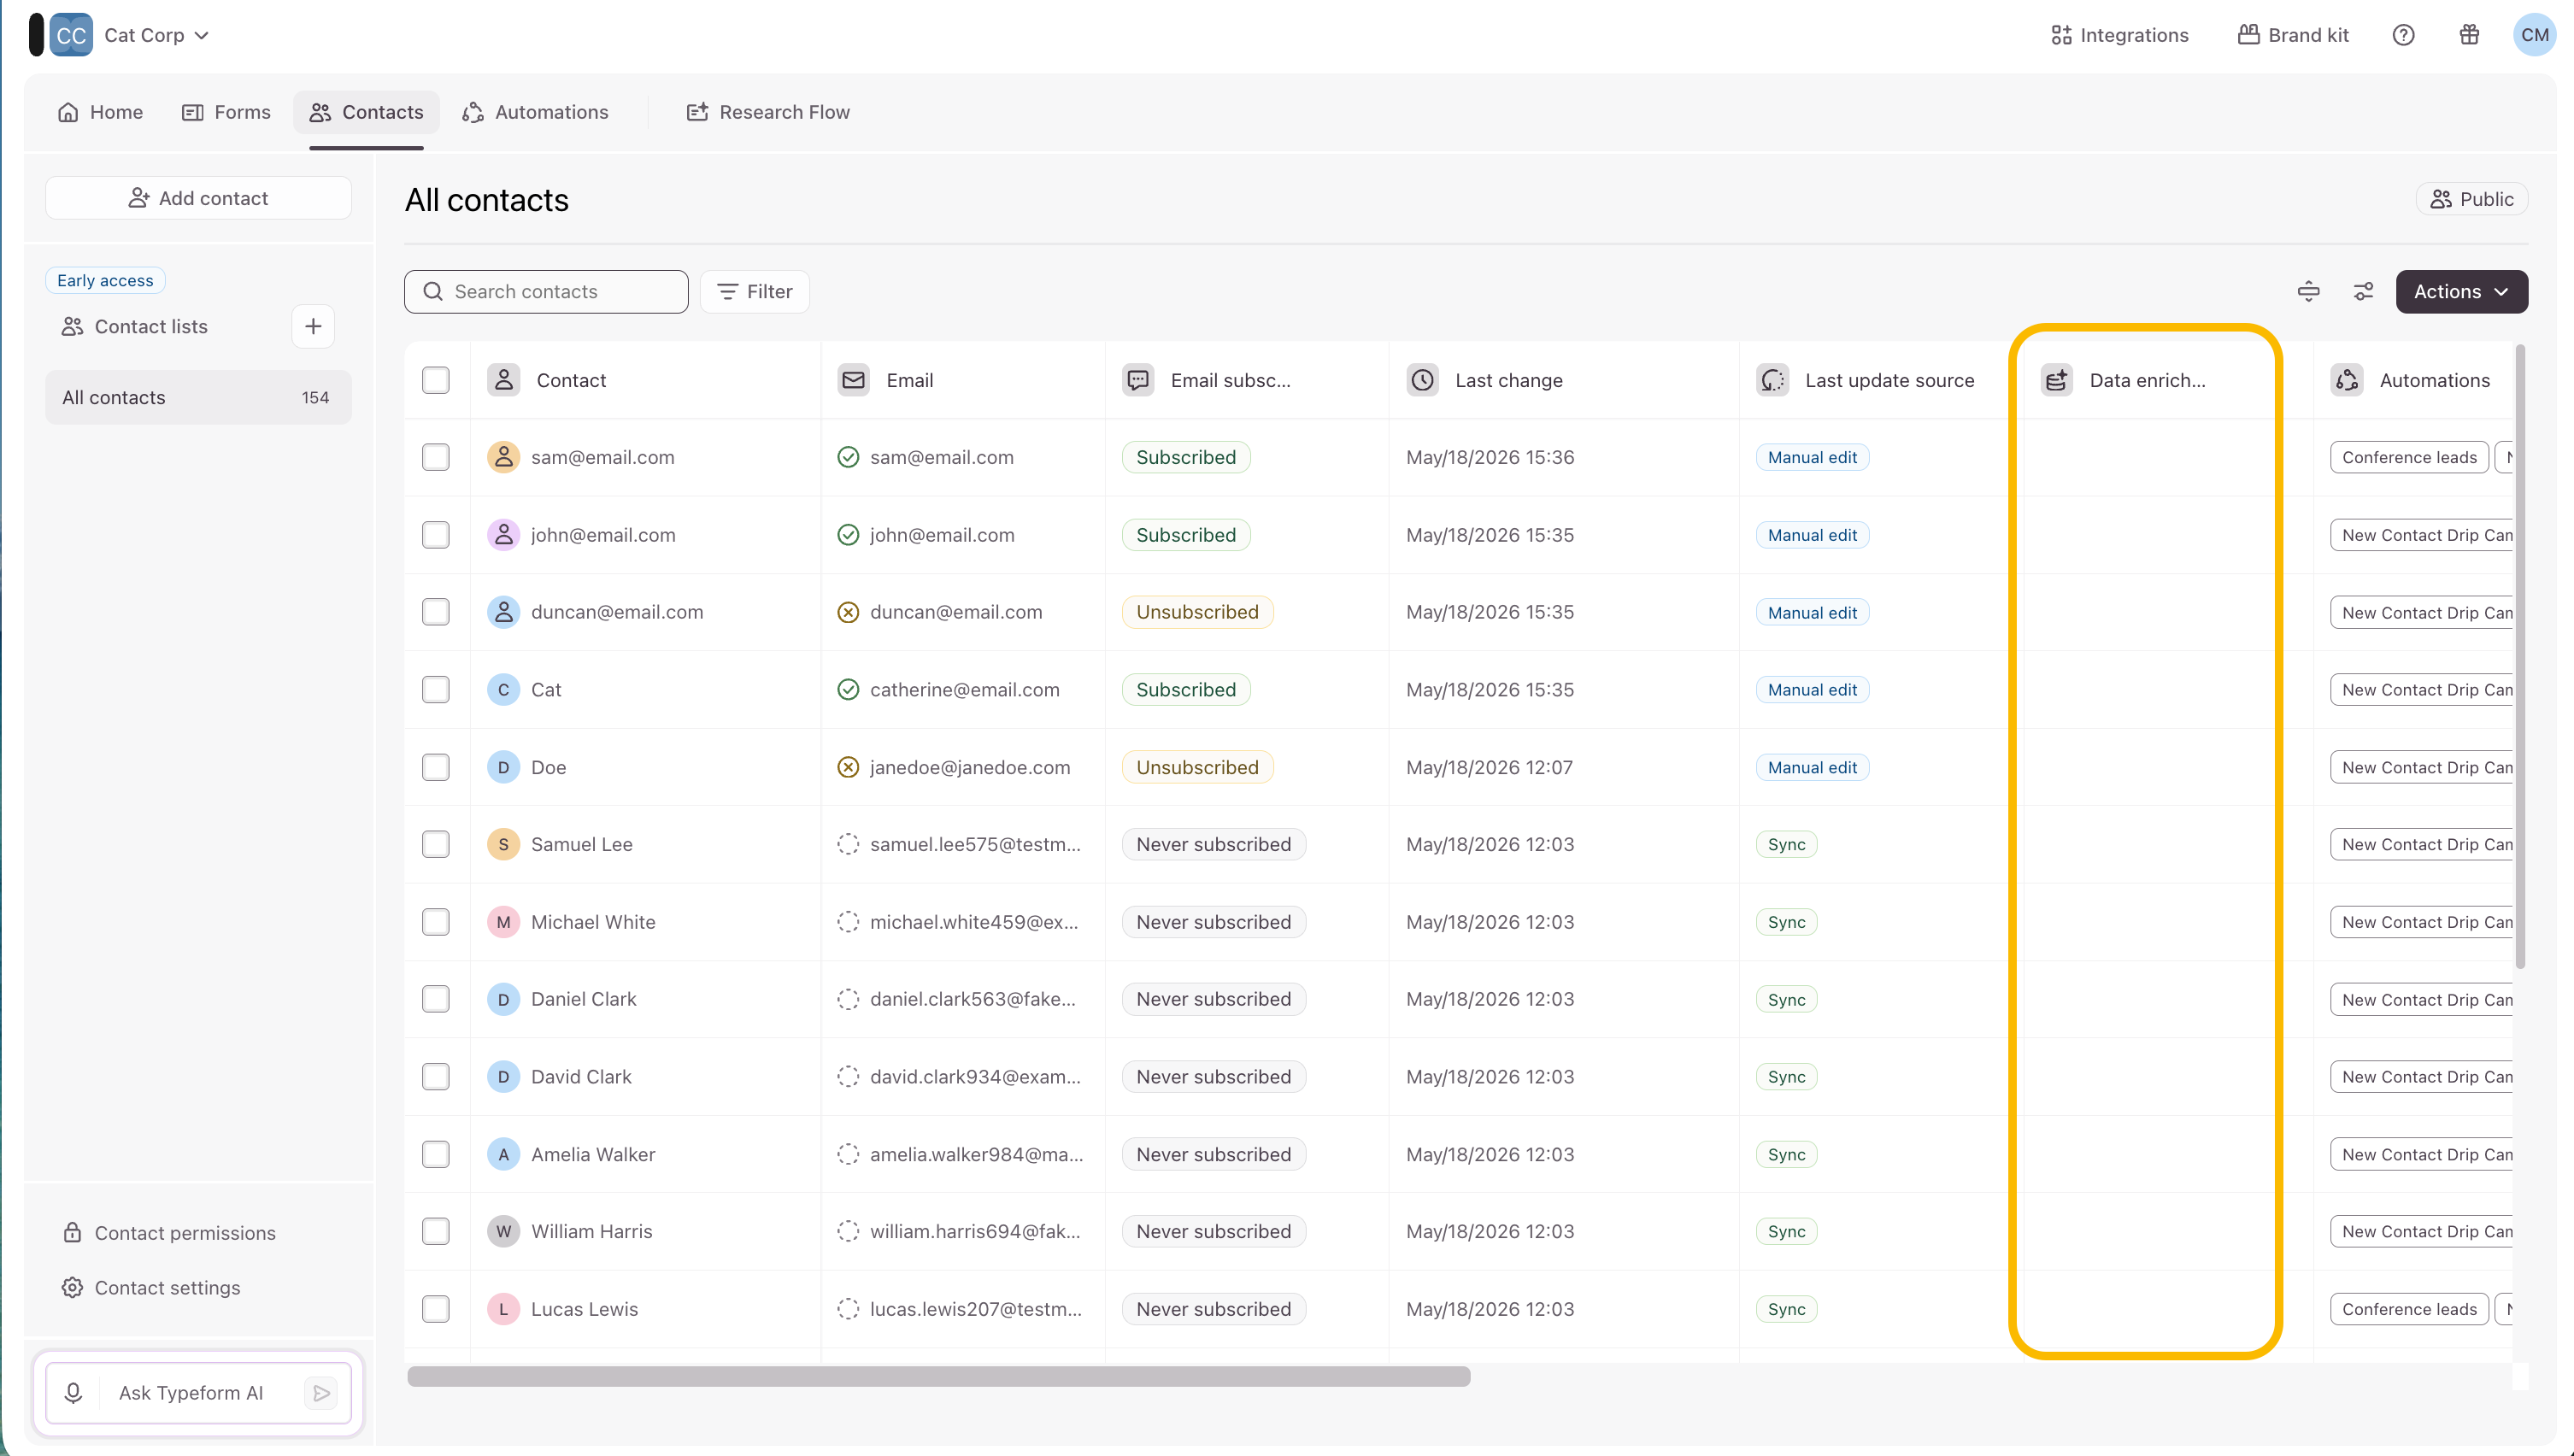Click the Sync tag in Daniel Clark row

pos(1786,999)
